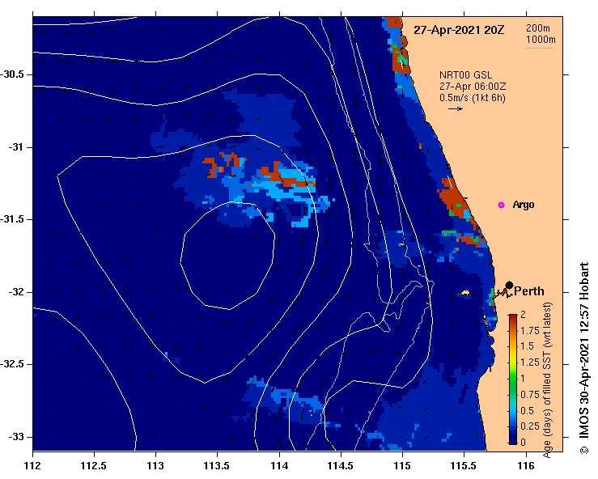Click latitude tick label -31
Viewport: 598px width, 479px height.
[15, 146]
